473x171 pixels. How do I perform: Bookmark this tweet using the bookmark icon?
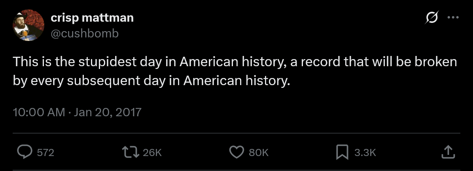[x=342, y=152]
